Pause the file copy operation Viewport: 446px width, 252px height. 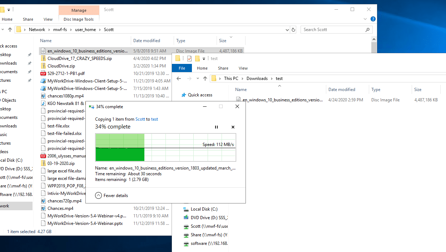216,127
